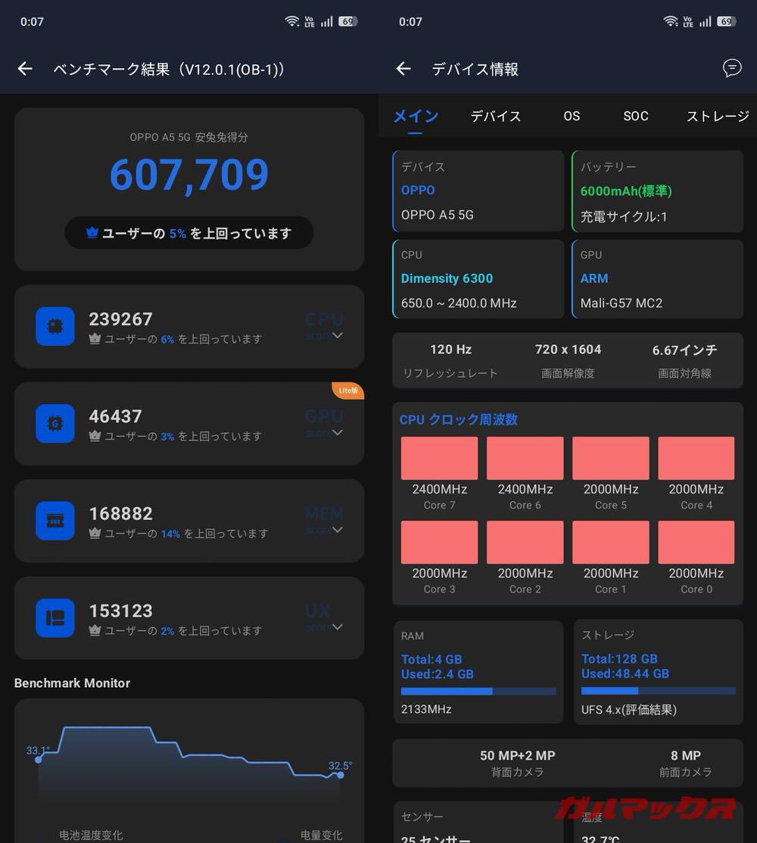Tap battery indicator in left status bar
This screenshot has width=757, height=843.
(348, 21)
